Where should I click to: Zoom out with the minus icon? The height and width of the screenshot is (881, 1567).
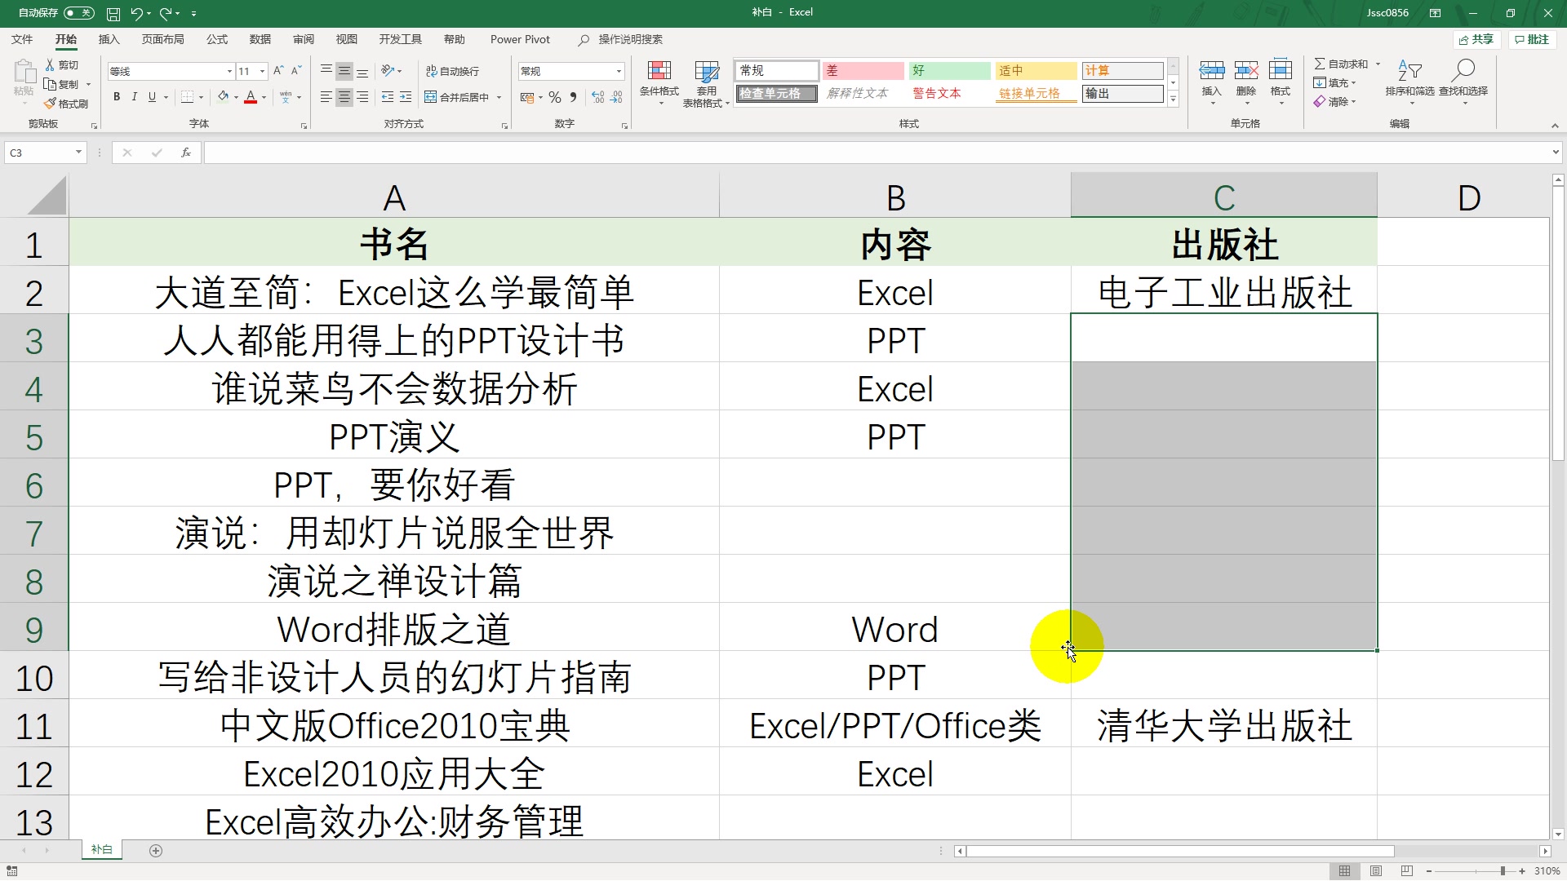click(x=1429, y=871)
